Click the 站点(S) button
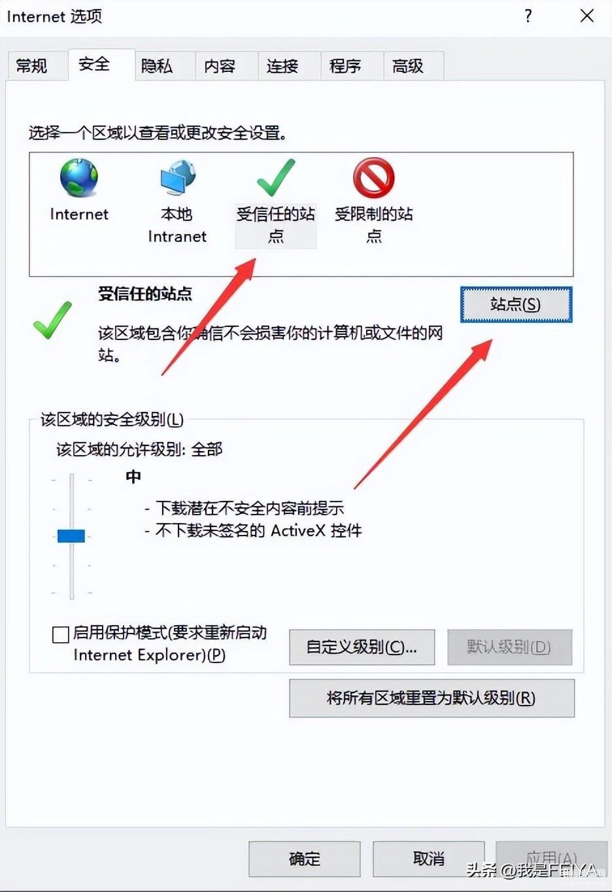The height and width of the screenshot is (892, 612). click(x=516, y=304)
